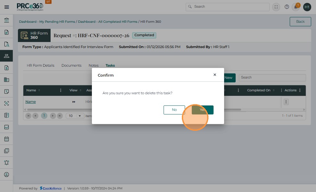
Task: Open the alarm bell sidebar icon
Action: [x=6, y=163]
